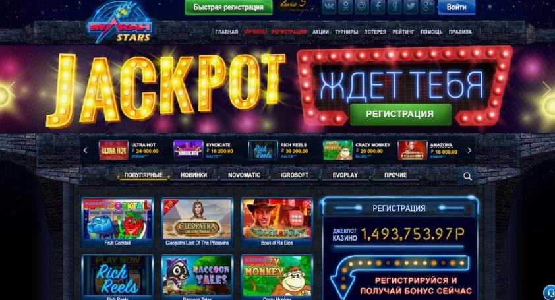Click the Google Plus login icon

[x=427, y=7]
